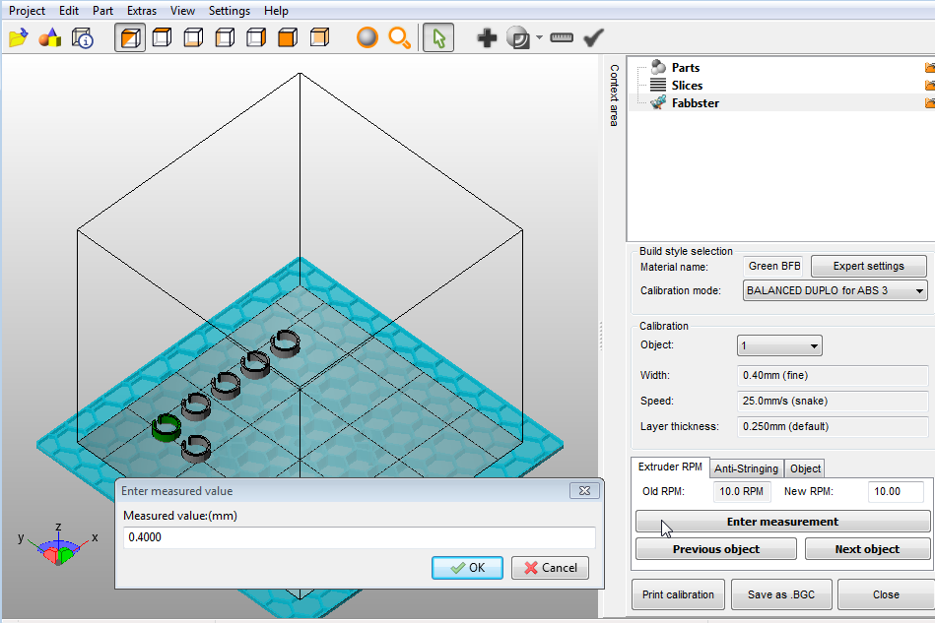Click the add primitive shapes icon
Viewport: 935px width, 623px height.
click(x=49, y=38)
